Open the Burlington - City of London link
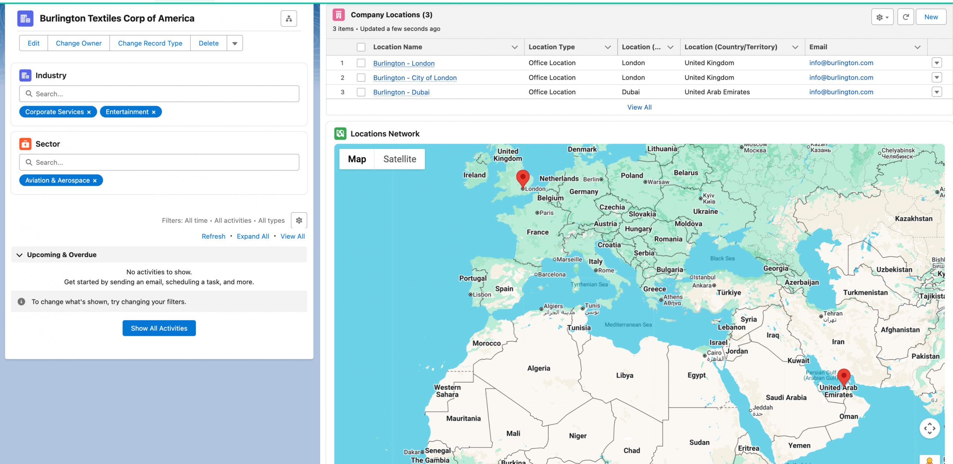 coord(415,77)
